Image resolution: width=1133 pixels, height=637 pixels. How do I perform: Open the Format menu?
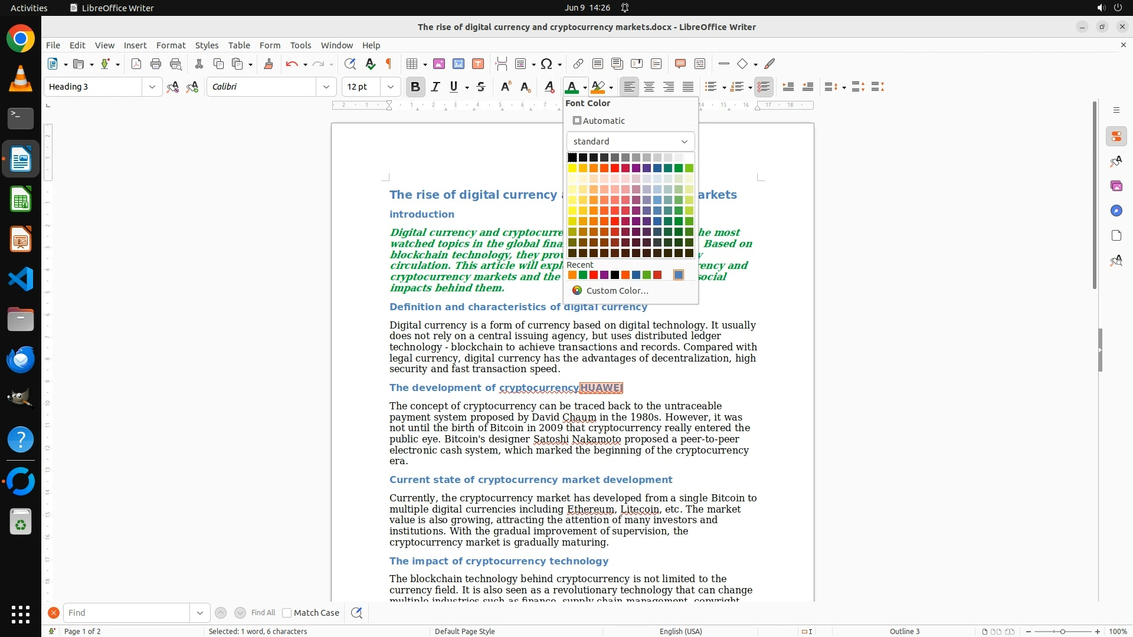pos(171,45)
